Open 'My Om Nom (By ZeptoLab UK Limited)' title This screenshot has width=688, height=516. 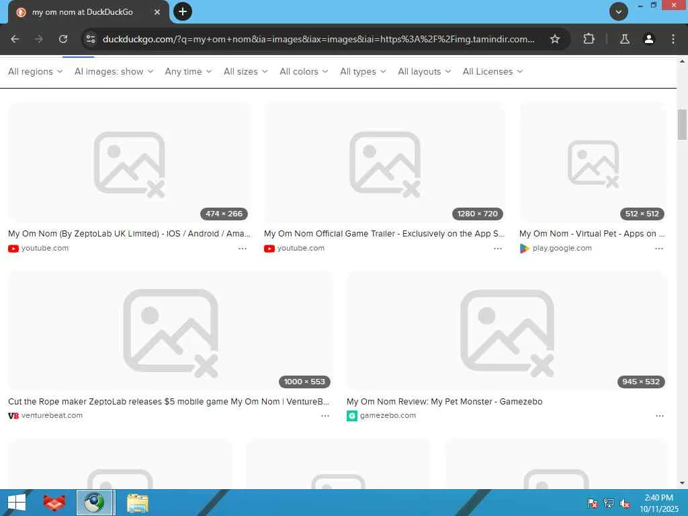129,233
